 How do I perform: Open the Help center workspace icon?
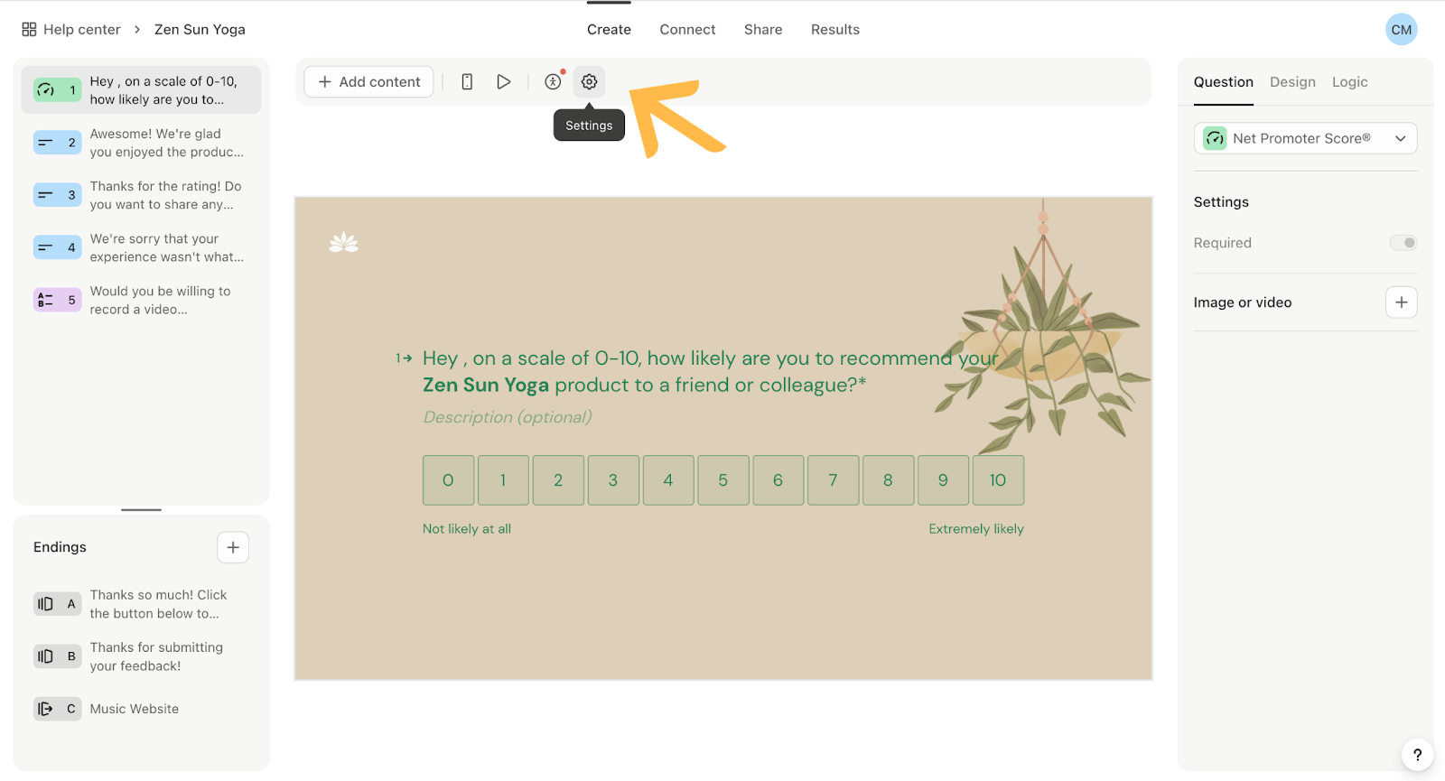pos(29,30)
